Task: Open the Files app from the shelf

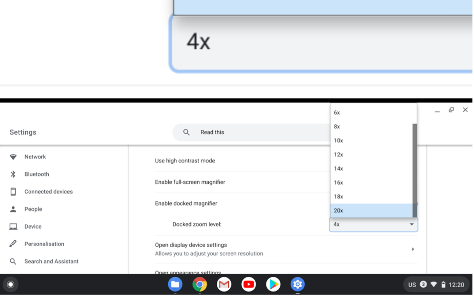Action: coord(175,284)
